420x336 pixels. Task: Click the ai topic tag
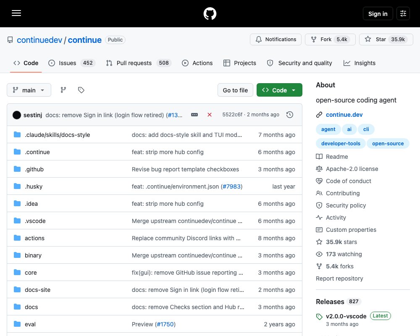point(349,129)
